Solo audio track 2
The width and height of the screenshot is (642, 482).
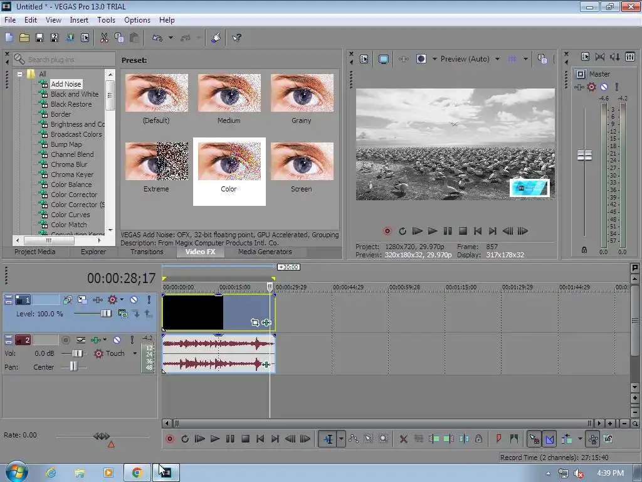(132, 340)
